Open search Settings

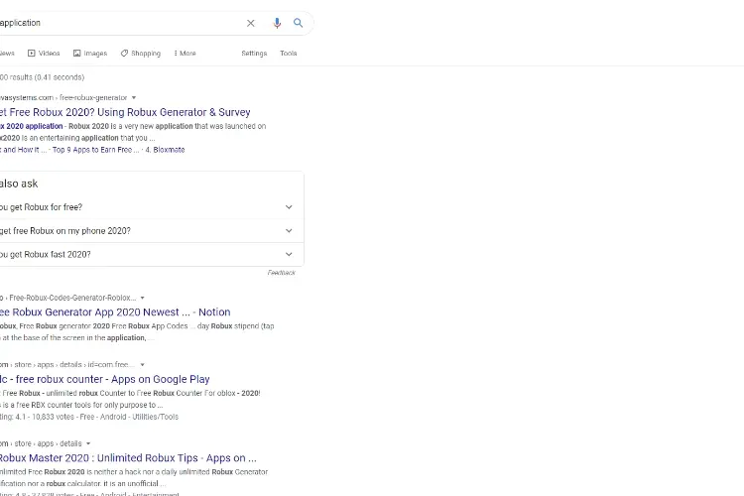coord(254,54)
